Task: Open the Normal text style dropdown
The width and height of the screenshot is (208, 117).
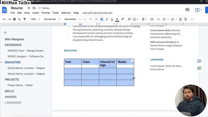Action: (x=52, y=19)
